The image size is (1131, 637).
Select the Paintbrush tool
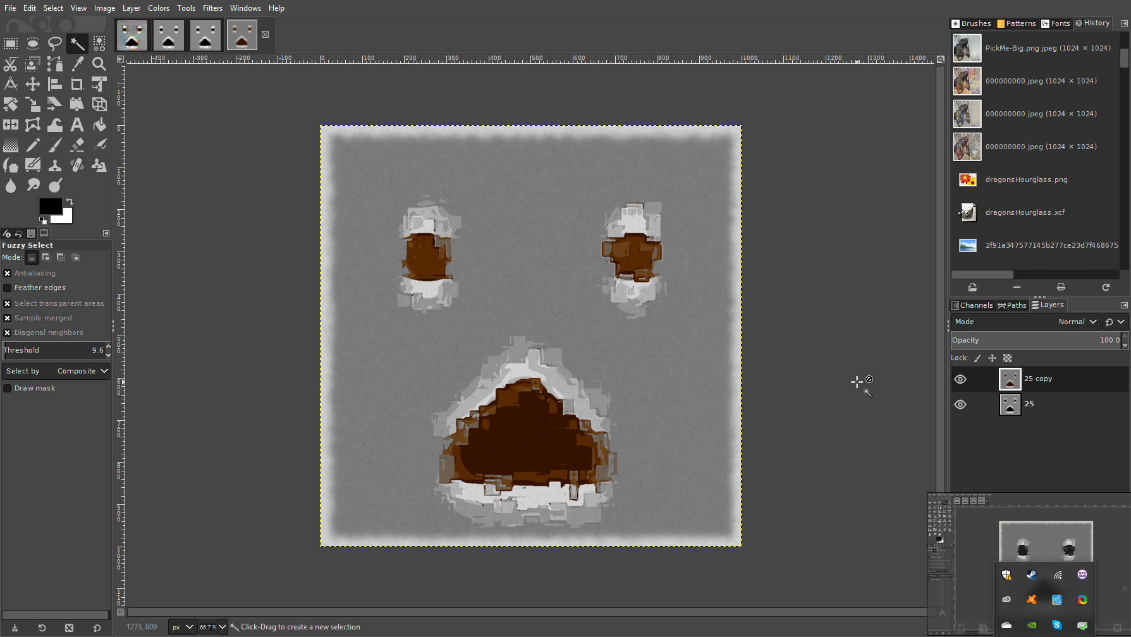pos(55,145)
